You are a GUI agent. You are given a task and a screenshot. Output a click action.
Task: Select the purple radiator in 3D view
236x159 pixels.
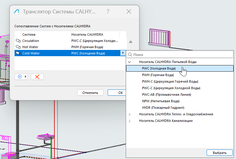click(160, 38)
